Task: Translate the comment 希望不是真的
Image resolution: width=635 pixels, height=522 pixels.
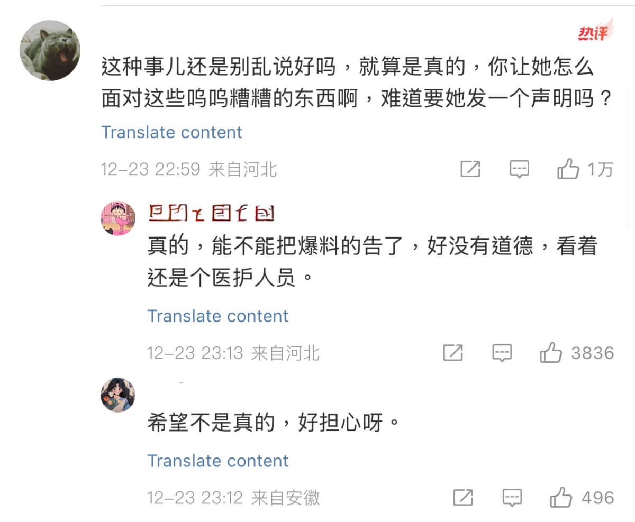Action: click(x=217, y=461)
